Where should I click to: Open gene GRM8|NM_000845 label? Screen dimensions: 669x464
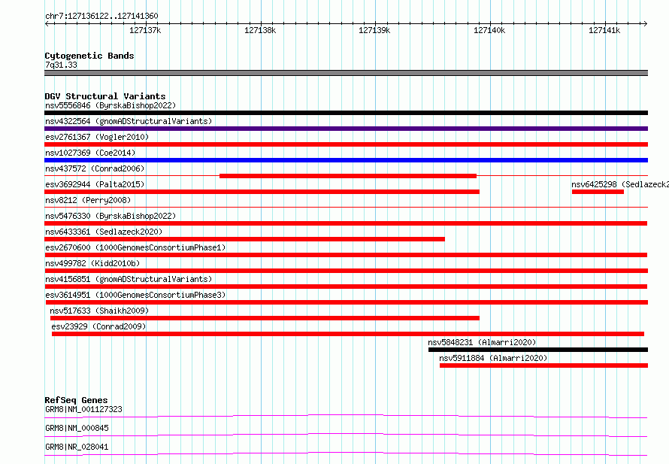click(x=77, y=428)
